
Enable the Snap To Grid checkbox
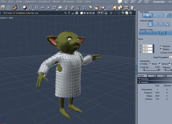tap(161, 53)
